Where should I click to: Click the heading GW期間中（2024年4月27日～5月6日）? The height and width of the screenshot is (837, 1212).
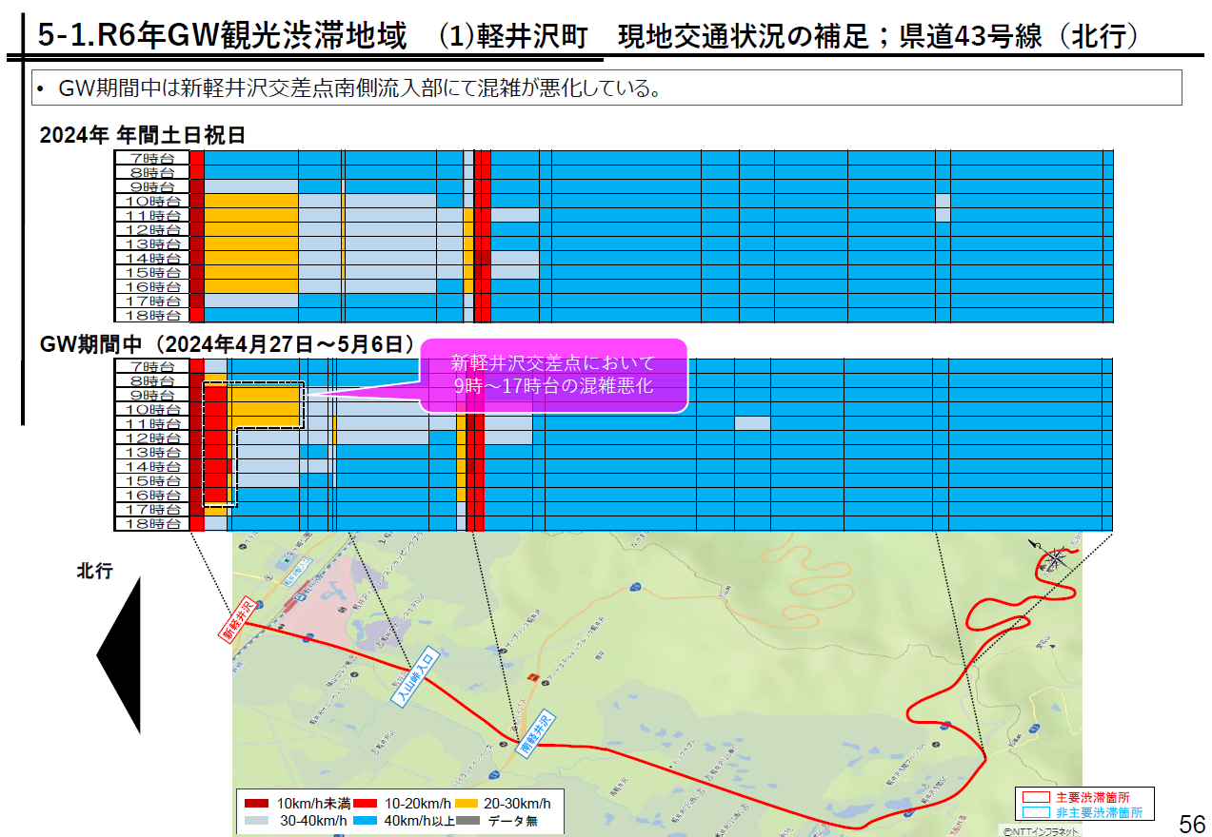pyautogui.click(x=228, y=343)
